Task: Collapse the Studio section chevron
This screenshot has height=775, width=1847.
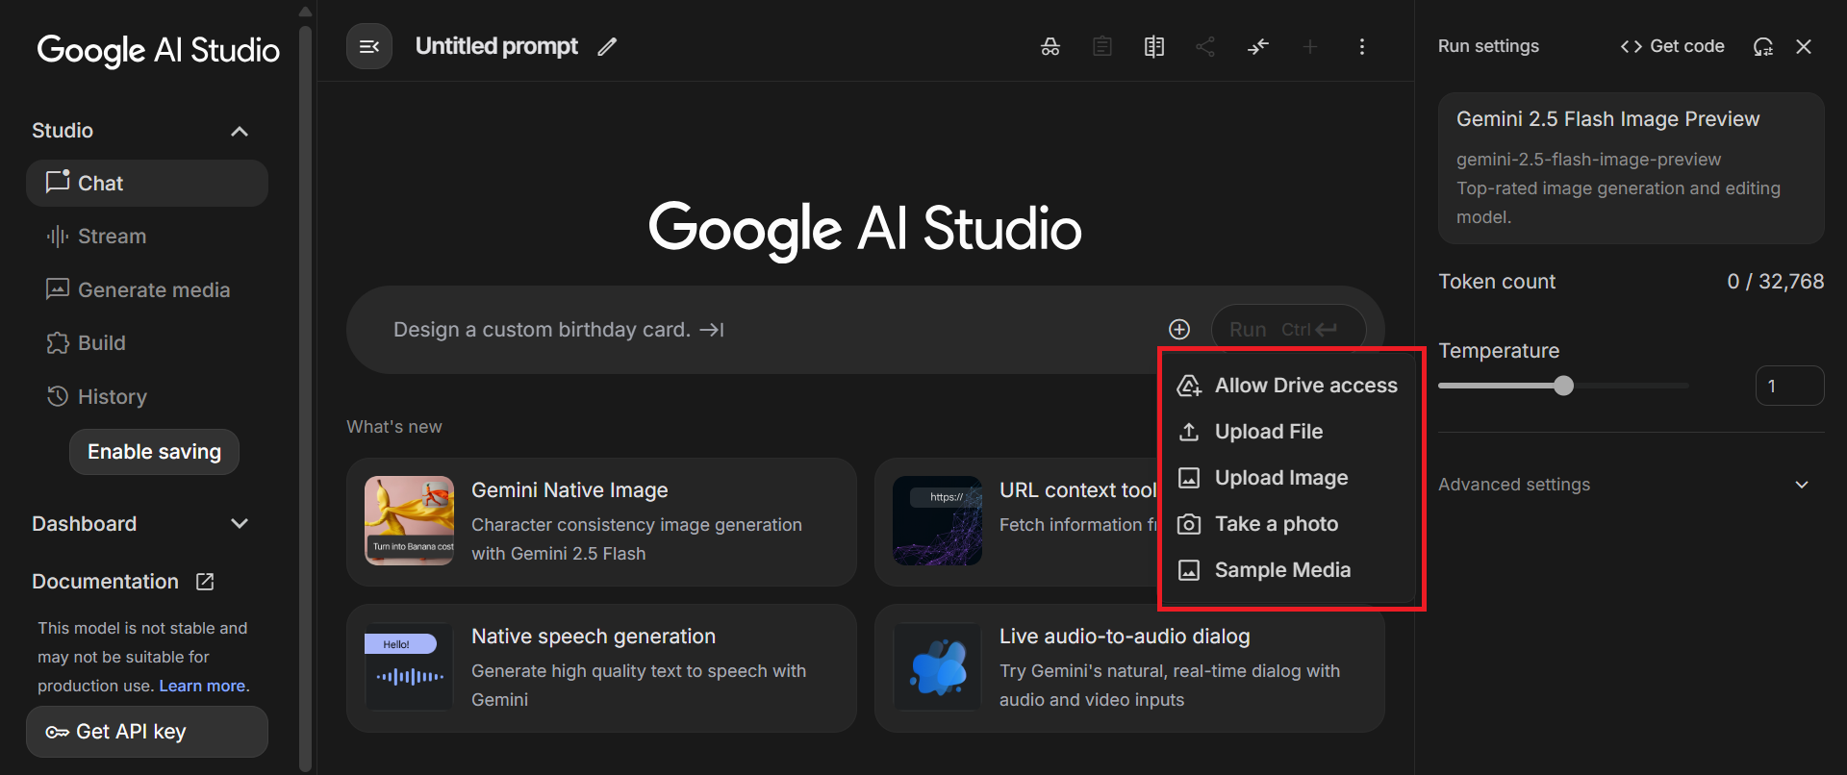Action: pyautogui.click(x=240, y=131)
